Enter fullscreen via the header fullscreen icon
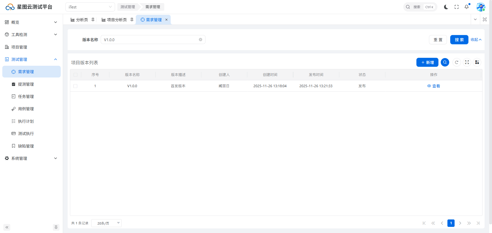This screenshot has height=233, width=492. coord(456,7)
